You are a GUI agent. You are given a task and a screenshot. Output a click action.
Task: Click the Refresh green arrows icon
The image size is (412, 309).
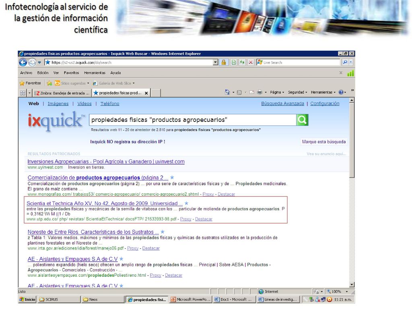[x=242, y=62]
